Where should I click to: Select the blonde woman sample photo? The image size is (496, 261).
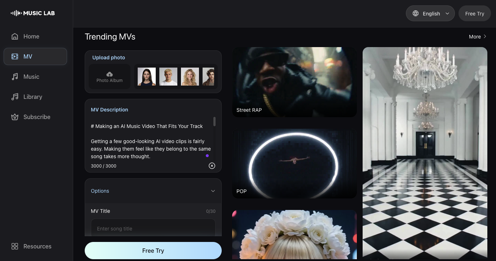click(x=190, y=77)
